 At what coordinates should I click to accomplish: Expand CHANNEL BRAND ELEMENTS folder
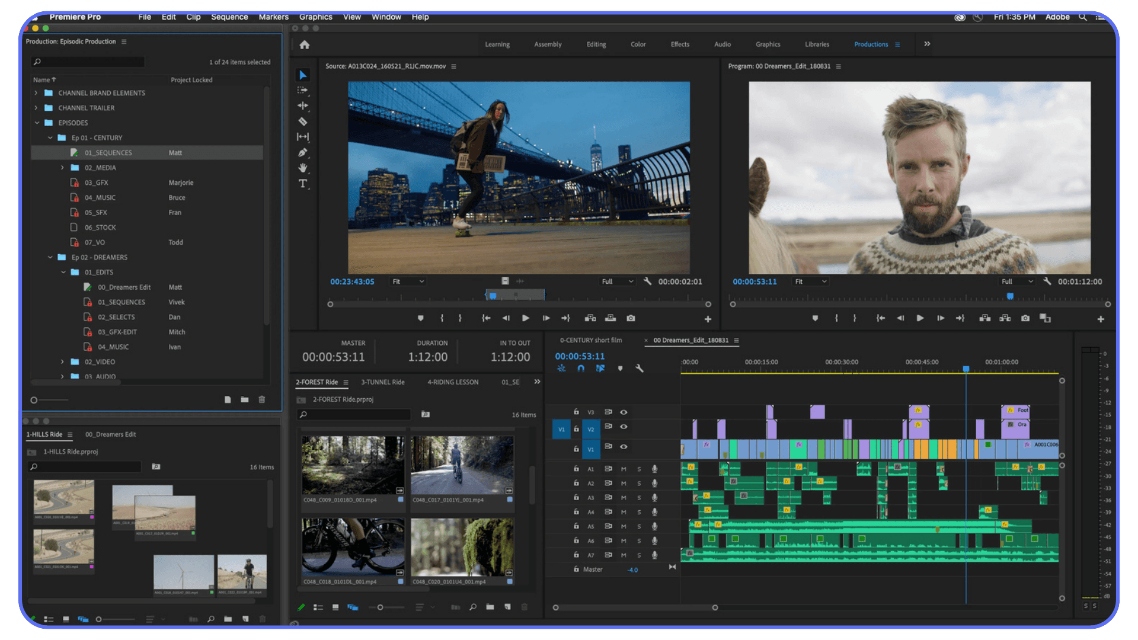(36, 93)
